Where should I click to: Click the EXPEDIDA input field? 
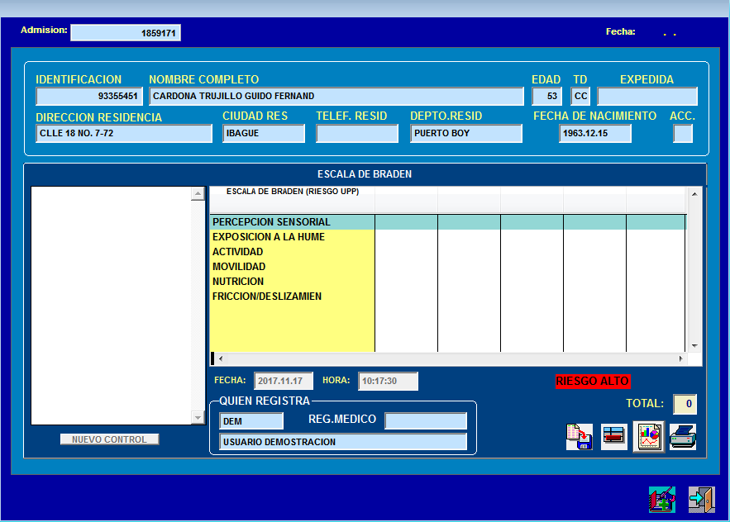[x=647, y=97]
